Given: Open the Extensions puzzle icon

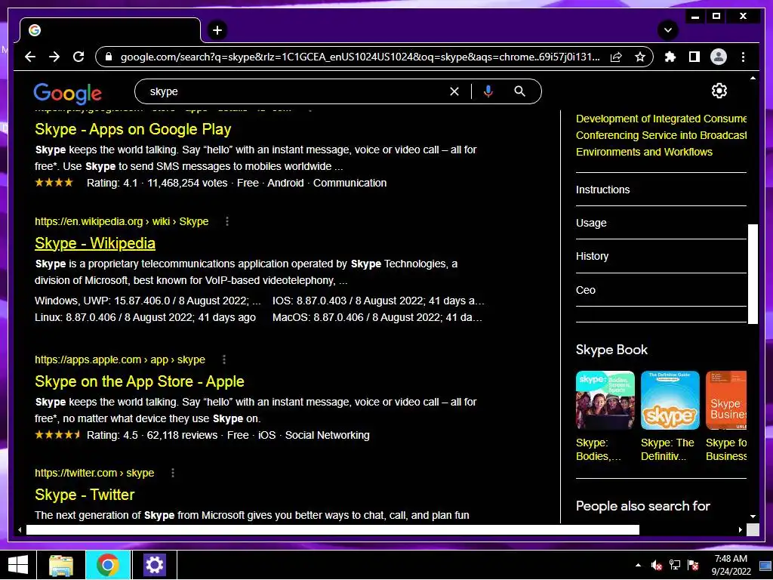Looking at the screenshot, I should tap(670, 57).
